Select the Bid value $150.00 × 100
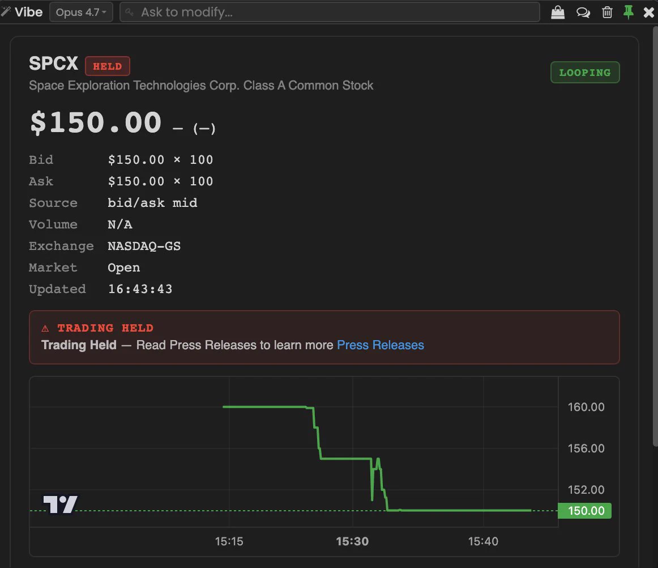Screen dimensions: 658x568 [x=160, y=160]
